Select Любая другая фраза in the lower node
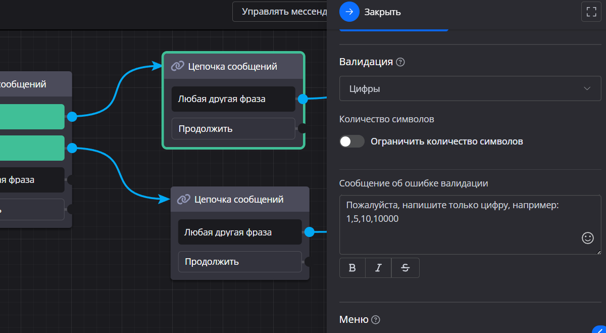Screen dimensions: 606x333 point(239,232)
